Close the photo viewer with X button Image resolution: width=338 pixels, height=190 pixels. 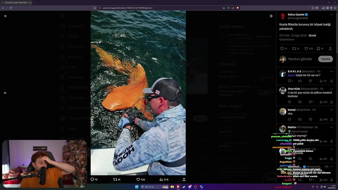(5, 16)
